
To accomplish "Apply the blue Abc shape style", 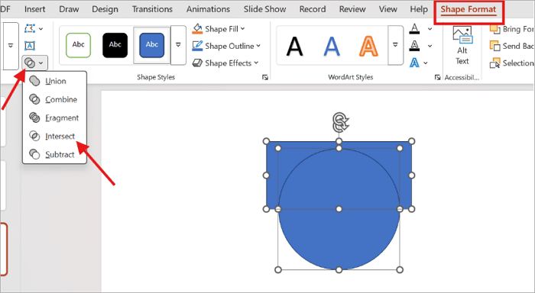I will (152, 45).
